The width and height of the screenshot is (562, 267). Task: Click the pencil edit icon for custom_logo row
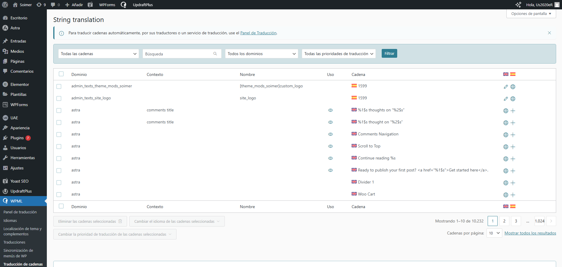pos(506,87)
